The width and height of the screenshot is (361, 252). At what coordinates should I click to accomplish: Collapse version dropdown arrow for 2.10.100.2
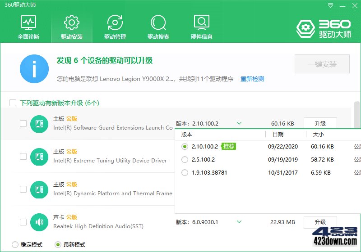coord(239,123)
